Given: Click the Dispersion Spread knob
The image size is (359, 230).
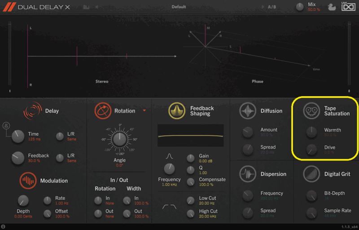Looking at the screenshot, I should (248, 213).
